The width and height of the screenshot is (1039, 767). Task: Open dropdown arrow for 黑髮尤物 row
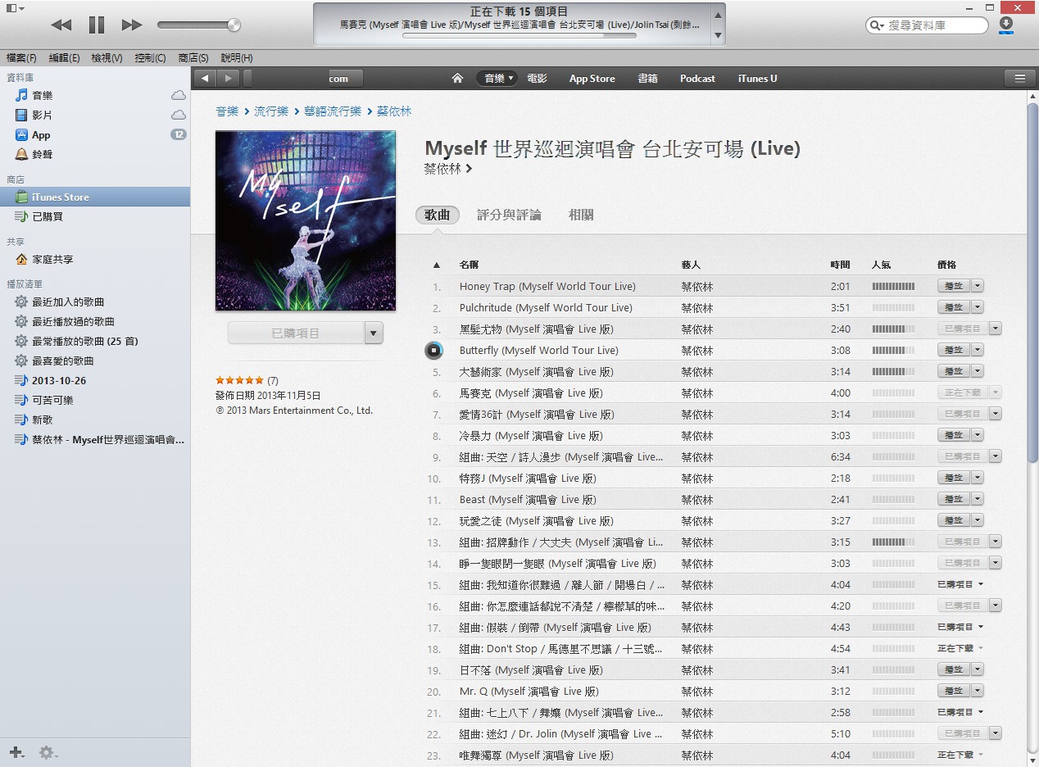click(x=996, y=329)
